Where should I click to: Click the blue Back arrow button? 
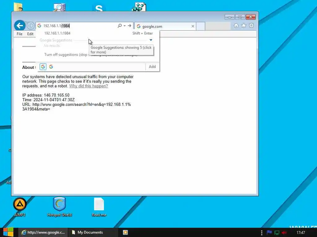(x=20, y=26)
